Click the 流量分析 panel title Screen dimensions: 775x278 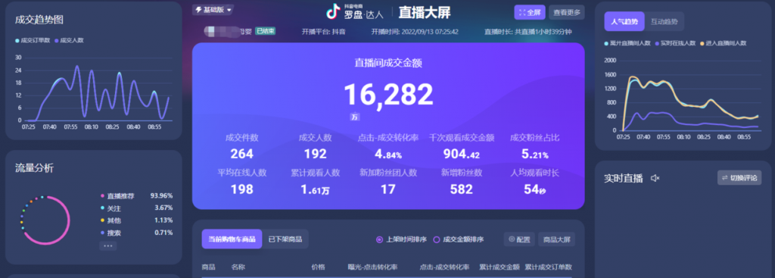coord(35,168)
